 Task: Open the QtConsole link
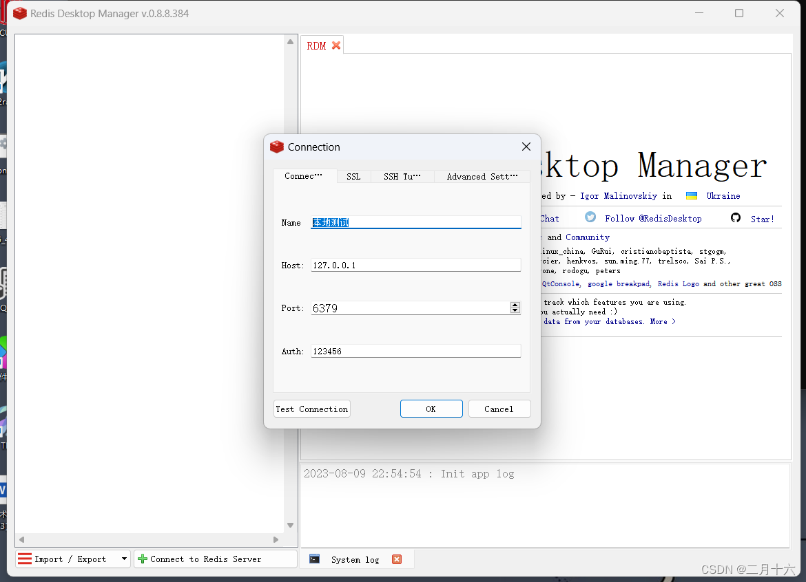pos(561,284)
